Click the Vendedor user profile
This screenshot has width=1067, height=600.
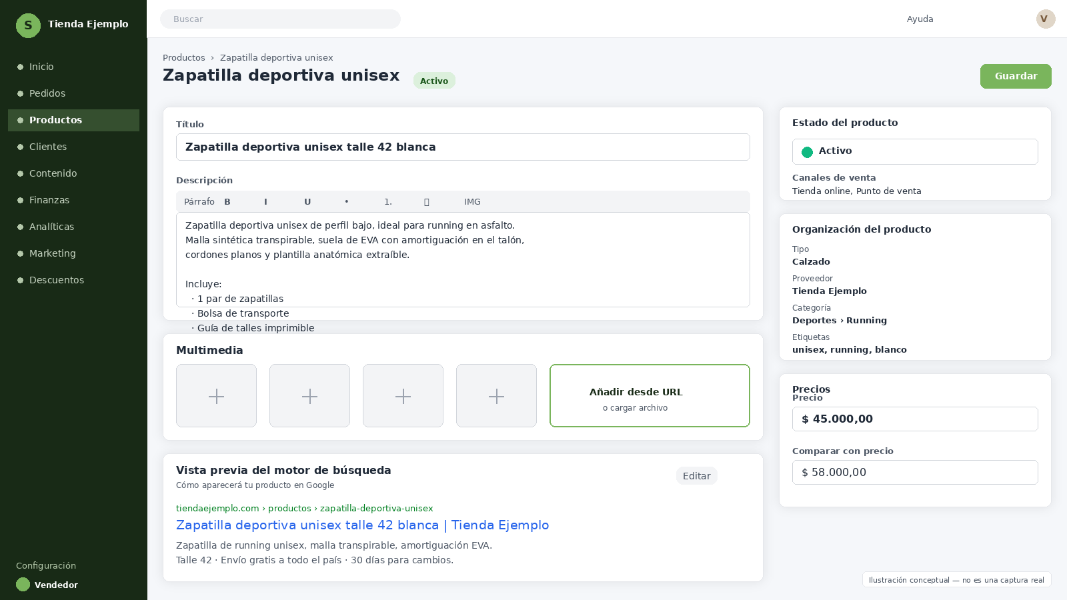point(47,585)
